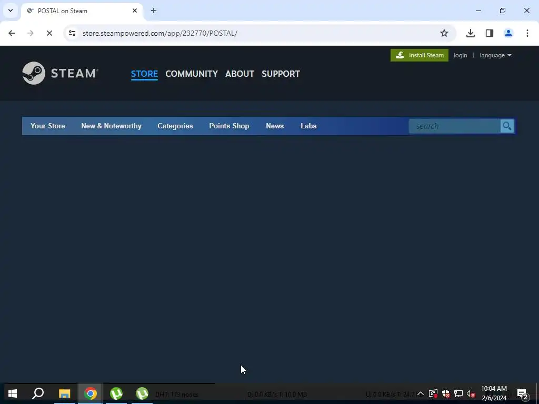The image size is (539, 404).
Task: Open the Chrome three-dot menu
Action: coord(527,33)
